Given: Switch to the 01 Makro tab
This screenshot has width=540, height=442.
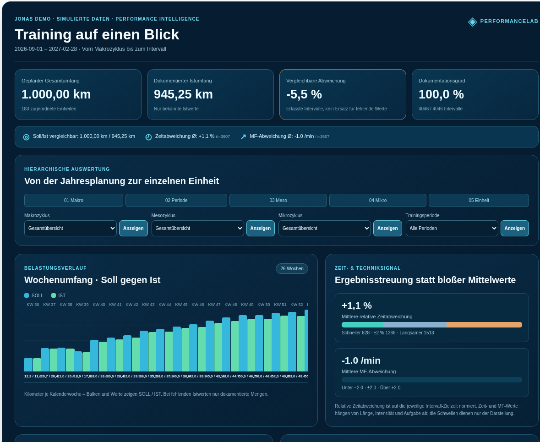Looking at the screenshot, I should tap(74, 201).
